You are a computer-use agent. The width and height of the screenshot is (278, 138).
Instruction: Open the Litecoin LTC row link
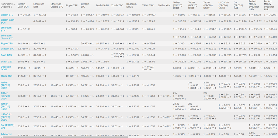7,49
